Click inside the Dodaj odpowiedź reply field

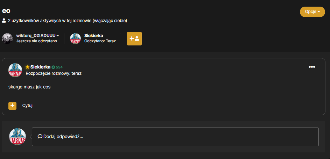tap(175, 137)
